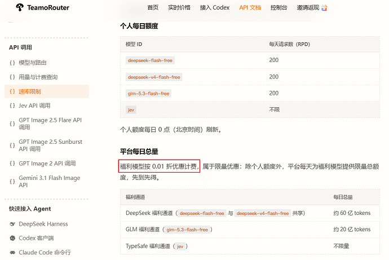Viewport: 389px width, 260px height.
Task: Click the braces icon beside GPT Image 2.5 Sunburst
Action: [x=12, y=146]
